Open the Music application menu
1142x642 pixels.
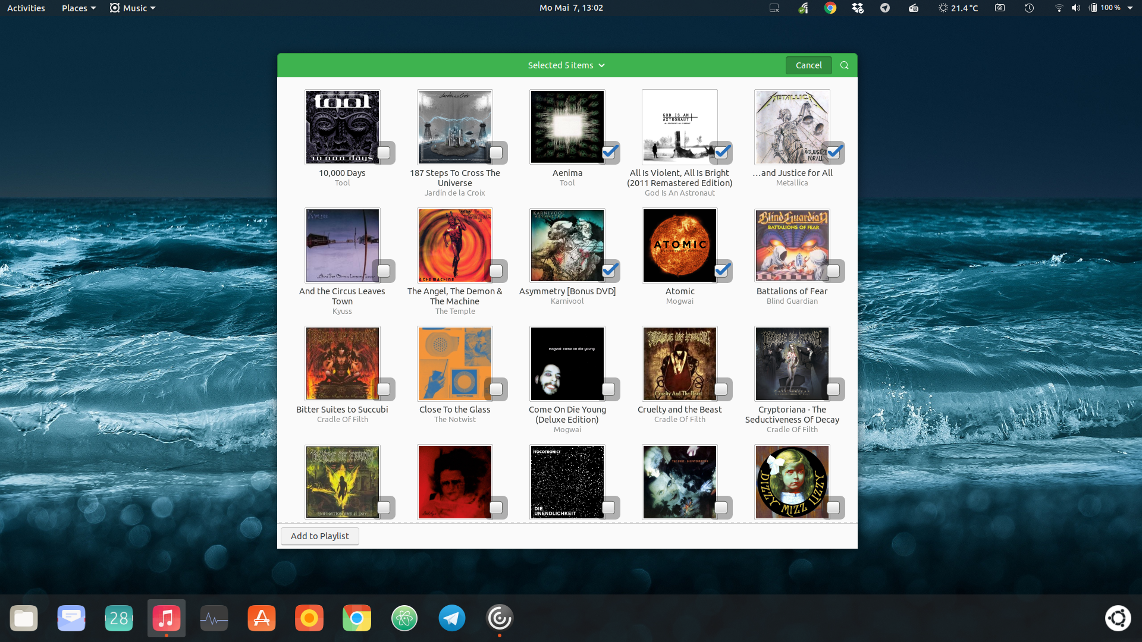[x=133, y=8]
